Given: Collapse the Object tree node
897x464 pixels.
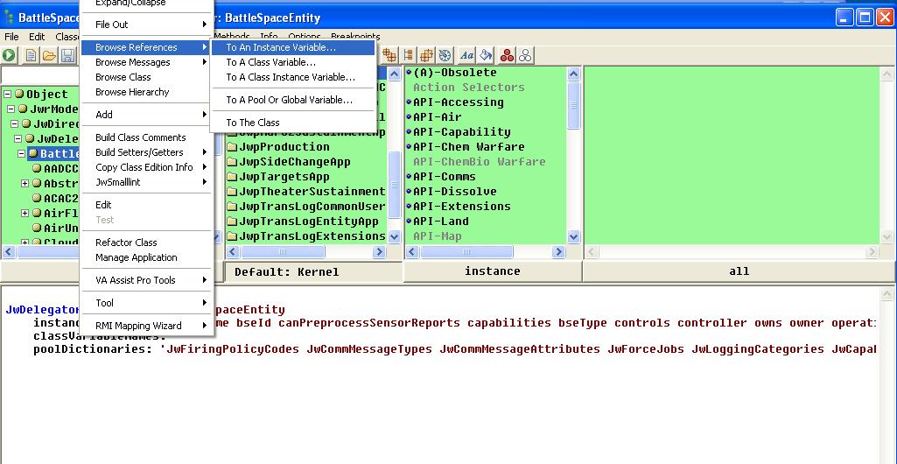Looking at the screenshot, I should pyautogui.click(x=7, y=95).
